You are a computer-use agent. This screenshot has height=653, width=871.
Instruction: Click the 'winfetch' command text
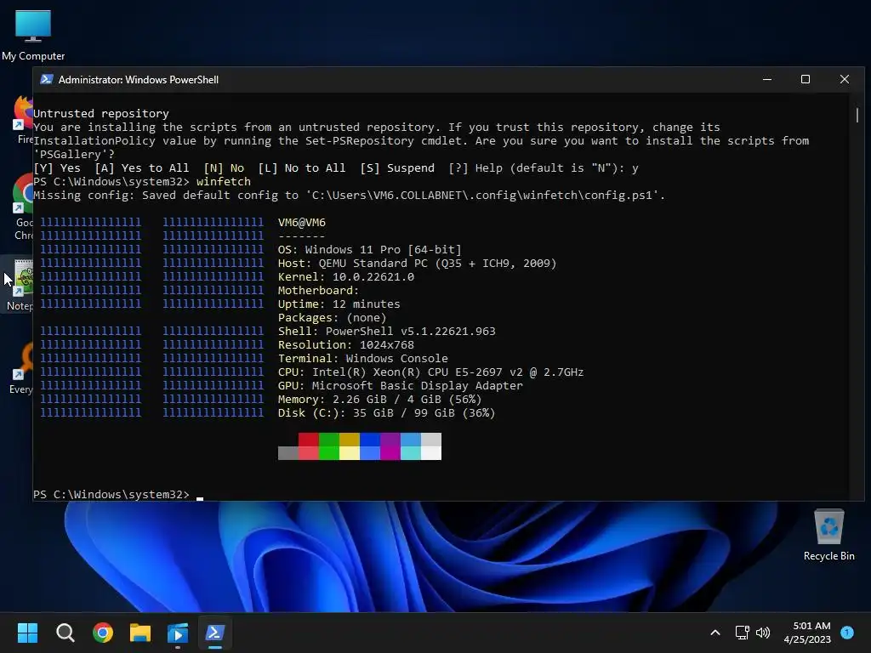point(224,182)
